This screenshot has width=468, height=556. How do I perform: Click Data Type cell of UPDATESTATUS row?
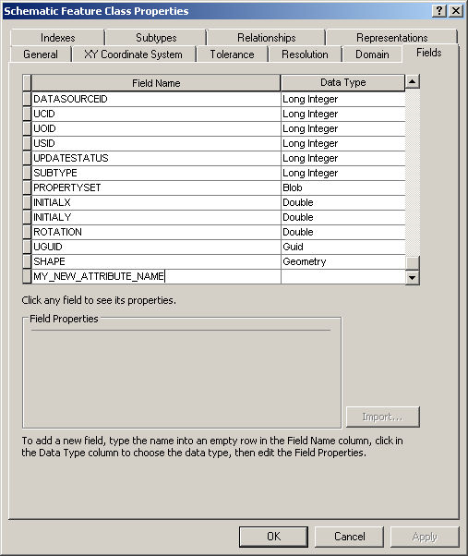(x=343, y=158)
